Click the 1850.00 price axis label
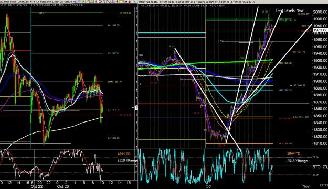This screenshot has height=189, width=328. tap(320, 116)
